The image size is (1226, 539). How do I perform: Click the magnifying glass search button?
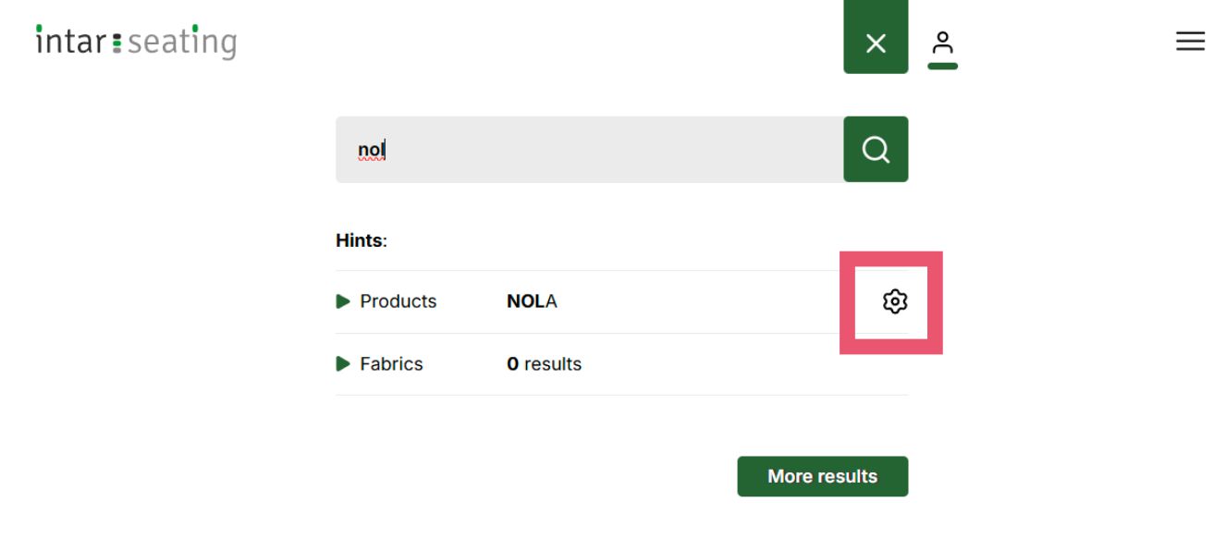click(x=875, y=149)
